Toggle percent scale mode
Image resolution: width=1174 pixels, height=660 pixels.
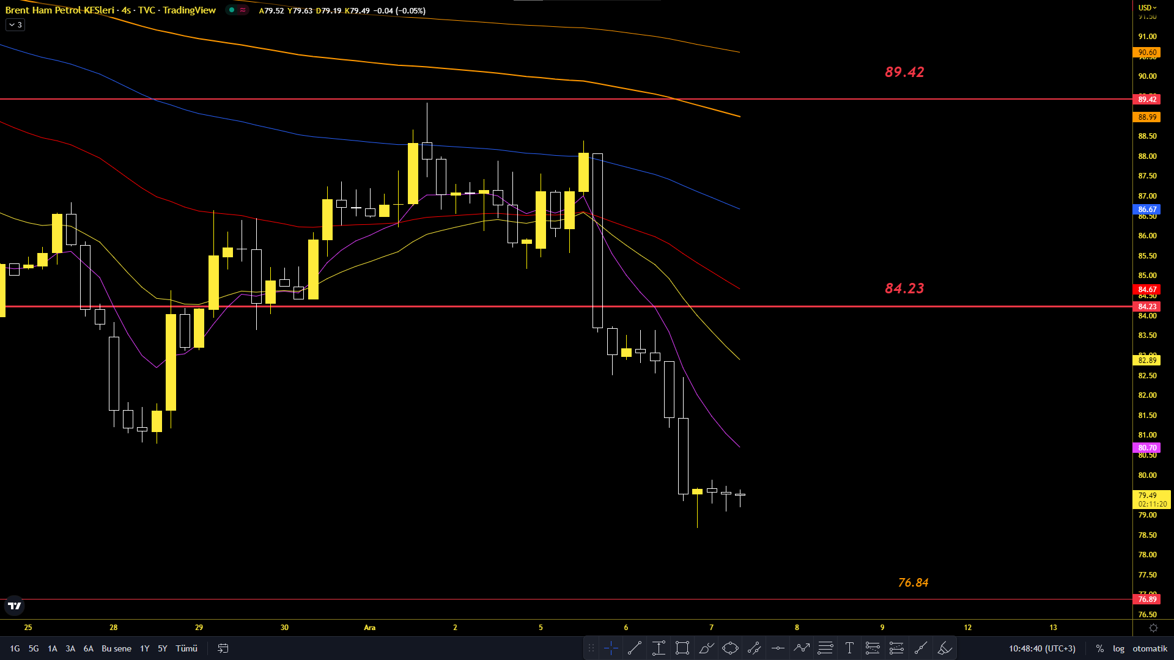(1100, 648)
